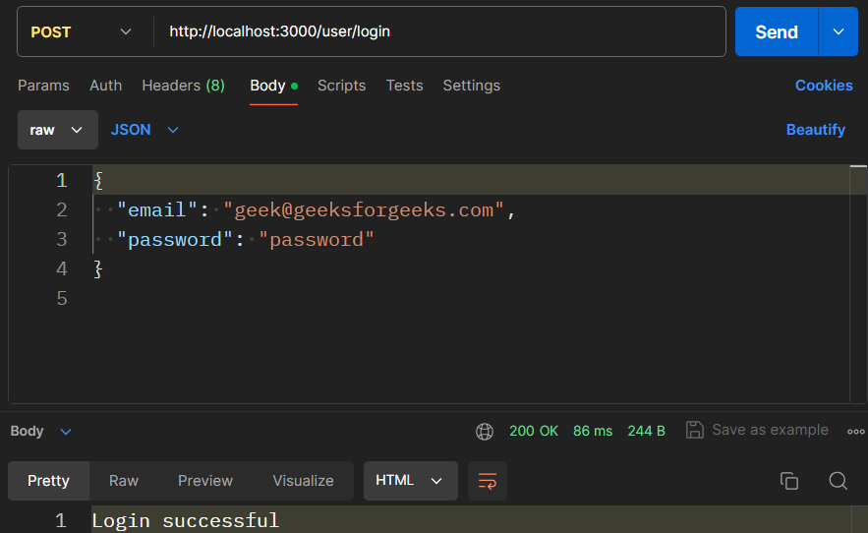Select the Raw response view

click(124, 480)
